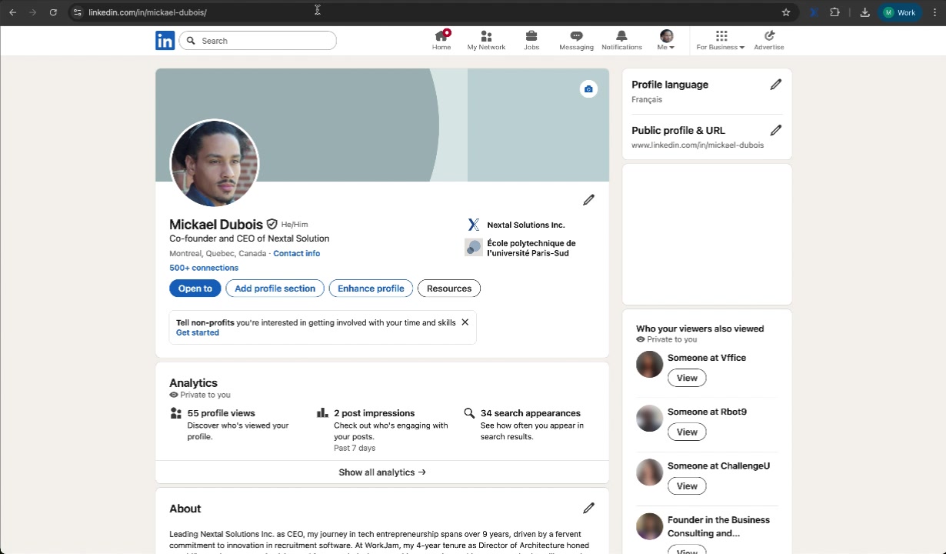Viewport: 946px width, 554px height.
Task: Open the For Business dropdown
Action: tap(720, 39)
